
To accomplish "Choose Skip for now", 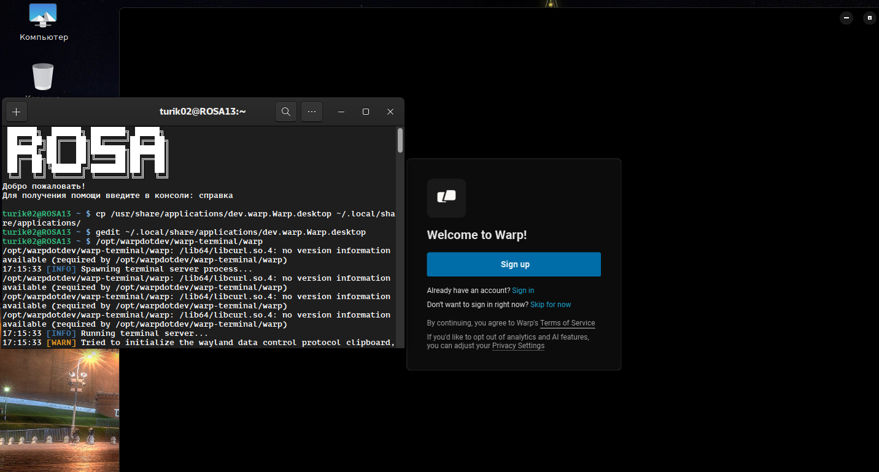I will [551, 305].
